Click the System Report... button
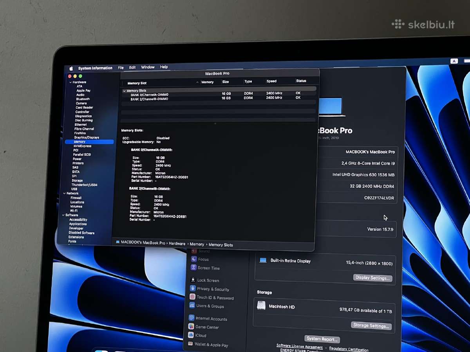This screenshot has width=470, height=352. coord(322,339)
